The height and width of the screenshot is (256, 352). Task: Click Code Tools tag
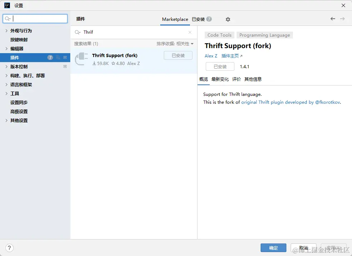coord(219,35)
